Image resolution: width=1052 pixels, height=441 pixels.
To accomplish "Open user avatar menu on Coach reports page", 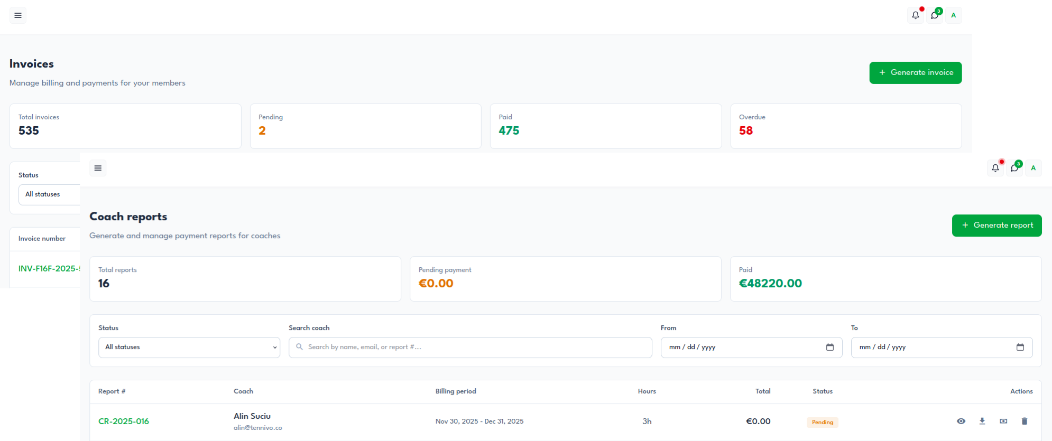I will tap(1033, 168).
